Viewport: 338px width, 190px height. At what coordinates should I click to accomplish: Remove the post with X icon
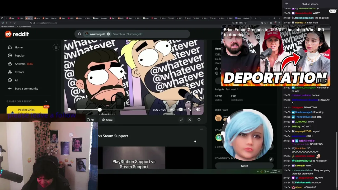pyautogui.click(x=190, y=120)
